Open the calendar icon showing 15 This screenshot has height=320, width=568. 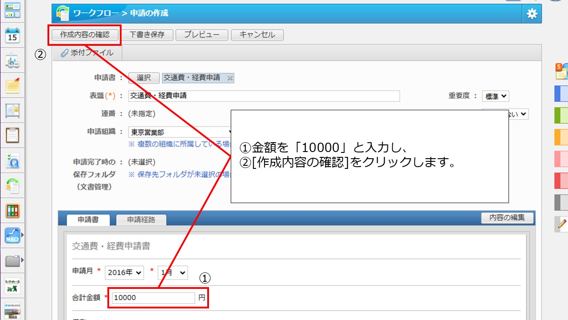coord(12,35)
